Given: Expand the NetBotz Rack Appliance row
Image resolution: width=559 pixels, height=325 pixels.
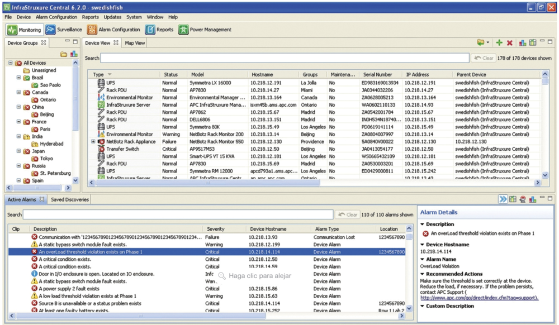Looking at the screenshot, I should coord(93,141).
